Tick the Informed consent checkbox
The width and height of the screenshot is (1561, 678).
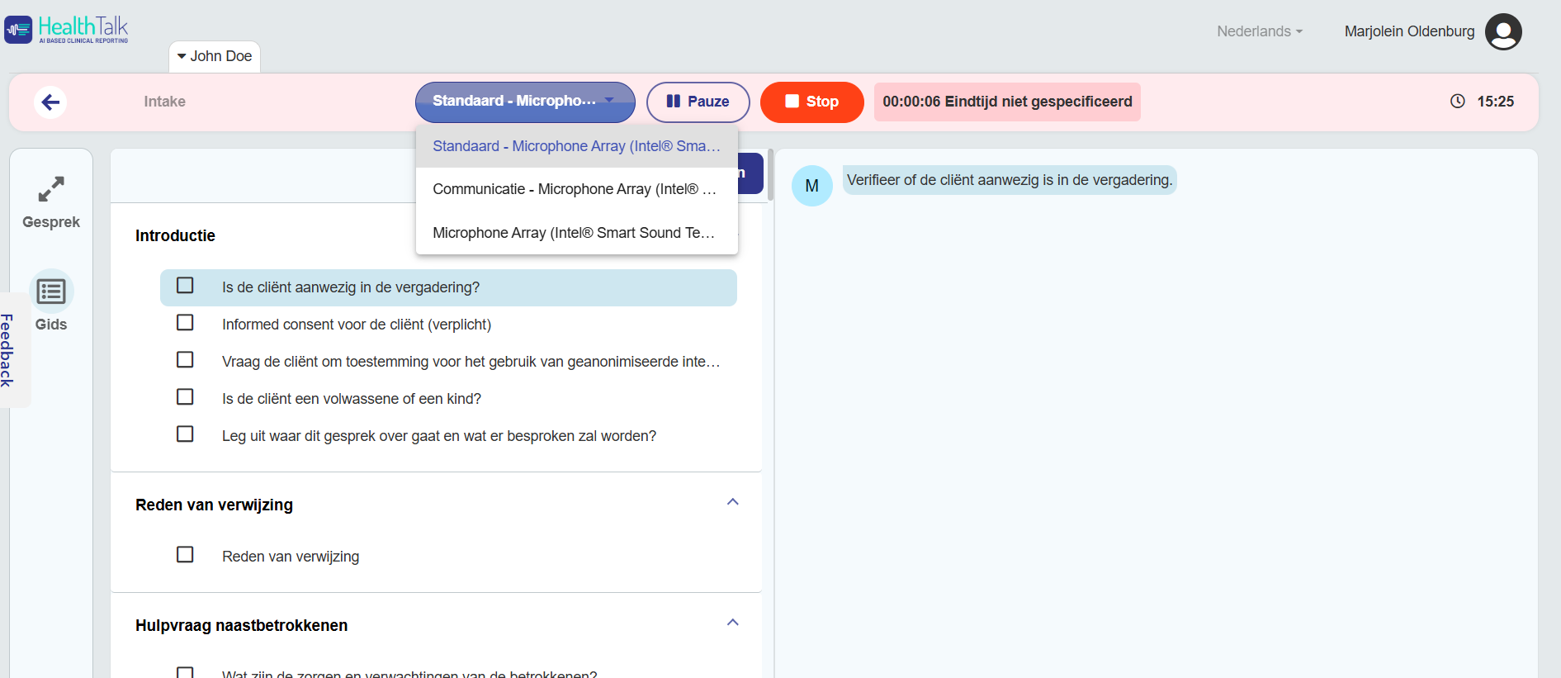pos(185,323)
